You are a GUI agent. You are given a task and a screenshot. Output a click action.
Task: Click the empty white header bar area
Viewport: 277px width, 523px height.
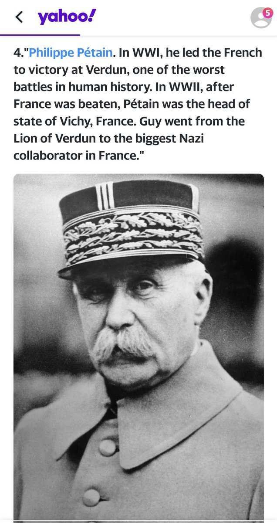click(x=174, y=17)
